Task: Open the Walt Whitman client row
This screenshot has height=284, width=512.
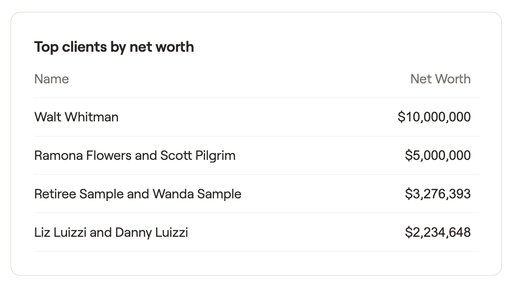Action: [256, 117]
